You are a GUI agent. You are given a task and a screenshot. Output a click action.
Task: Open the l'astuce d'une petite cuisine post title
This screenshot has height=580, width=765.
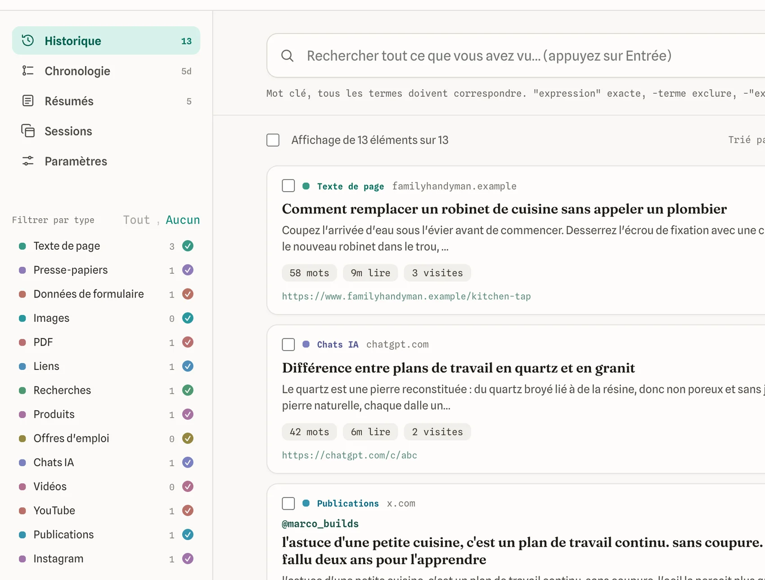(522, 551)
